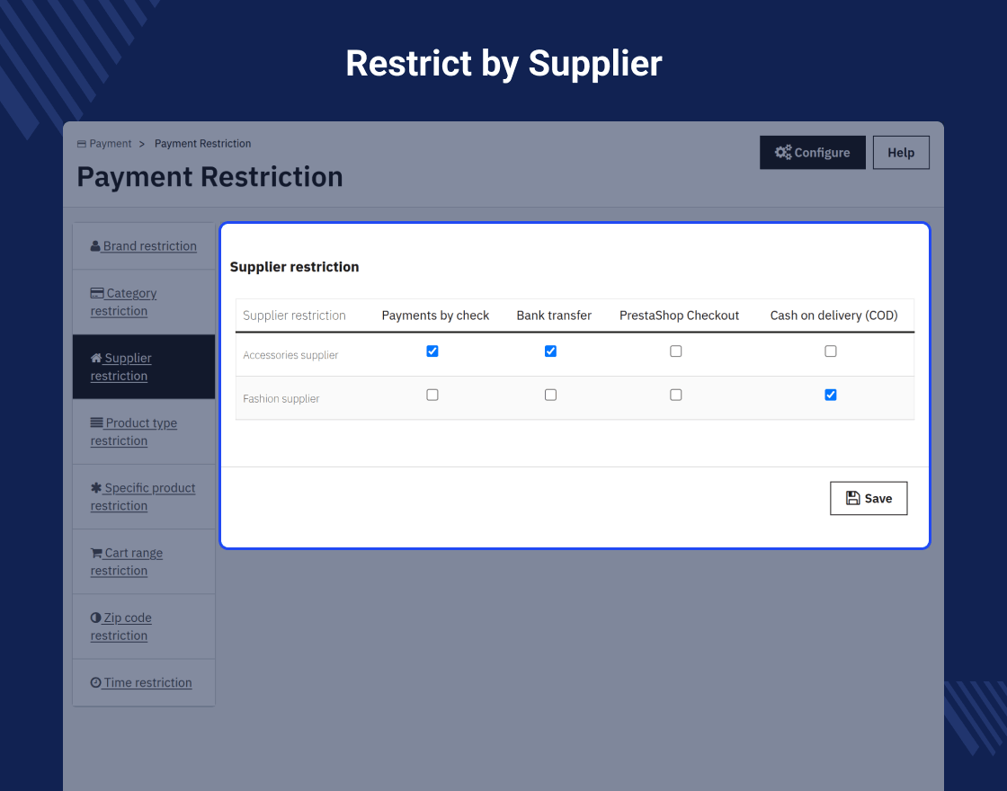Click the floppy disk icon on Save button
The image size is (1007, 791).
coord(852,498)
